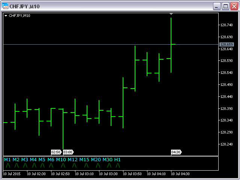Click the 128.740 price scale label
This screenshot has height=180, width=240.
pyautogui.click(x=226, y=25)
